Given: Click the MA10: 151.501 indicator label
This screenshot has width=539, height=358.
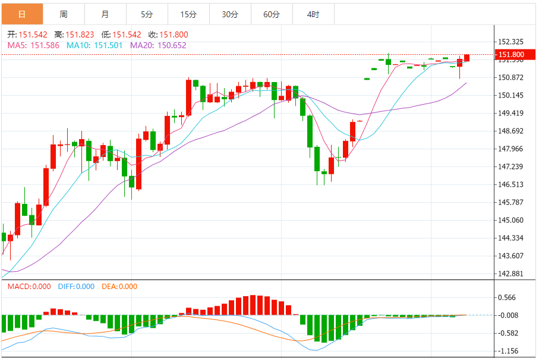Looking at the screenshot, I should 94,45.
